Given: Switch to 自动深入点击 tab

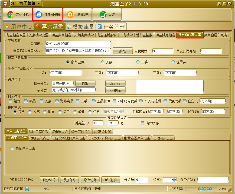Looking at the screenshot, I should click(163, 138).
